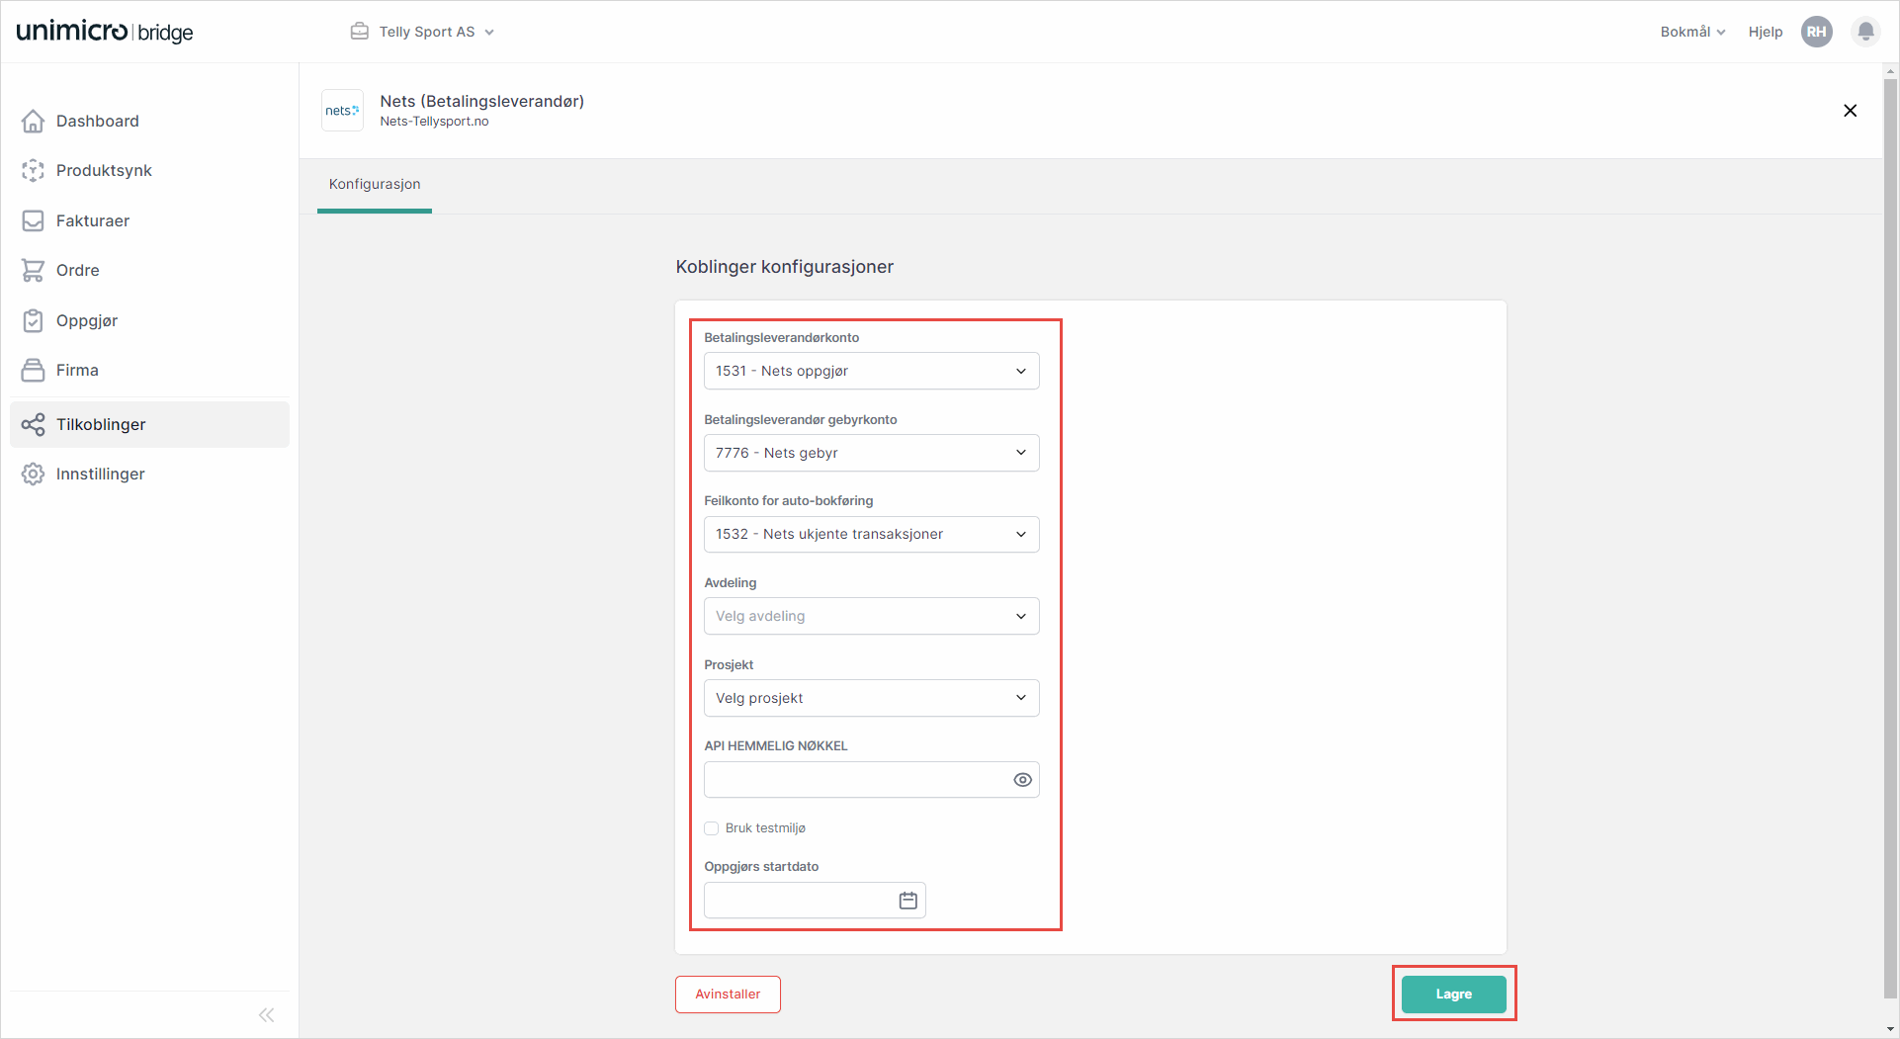Open calendar picker for Oppgjørs startdato
This screenshot has width=1900, height=1039.
(x=907, y=900)
